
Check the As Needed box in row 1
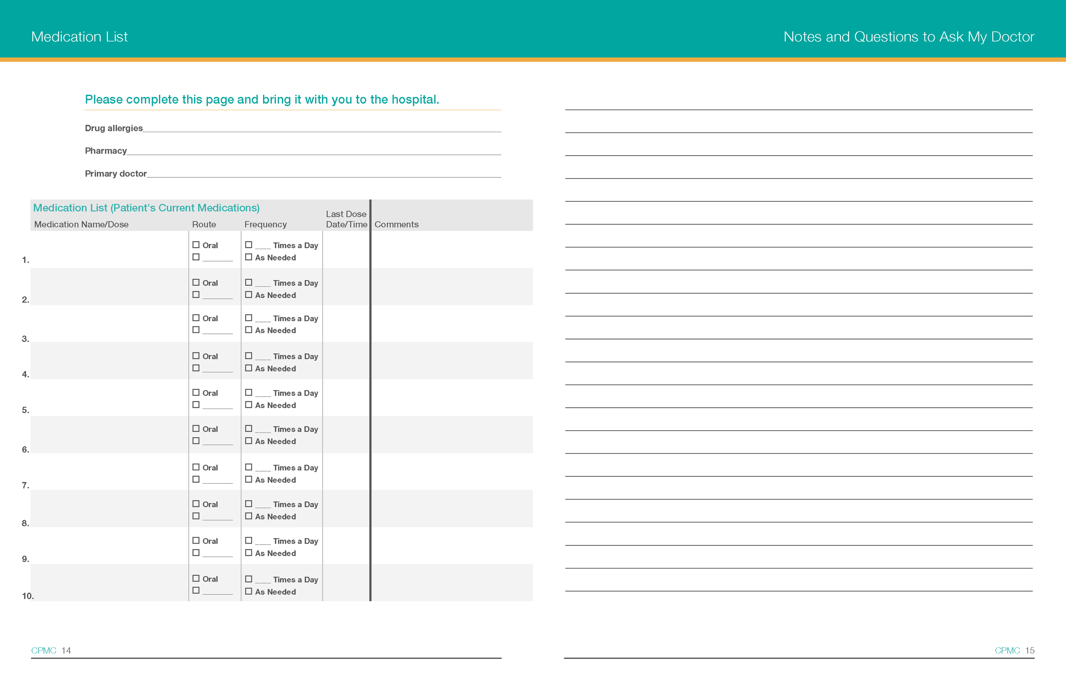[249, 257]
